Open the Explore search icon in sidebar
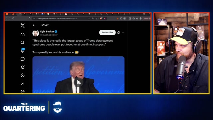Viewport: 213px width, 120px height. (x=23, y=43)
